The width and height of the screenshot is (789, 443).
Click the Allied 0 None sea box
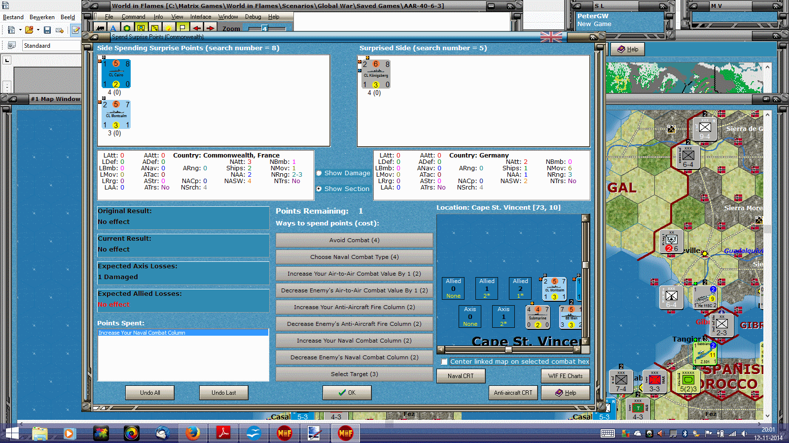(x=453, y=288)
